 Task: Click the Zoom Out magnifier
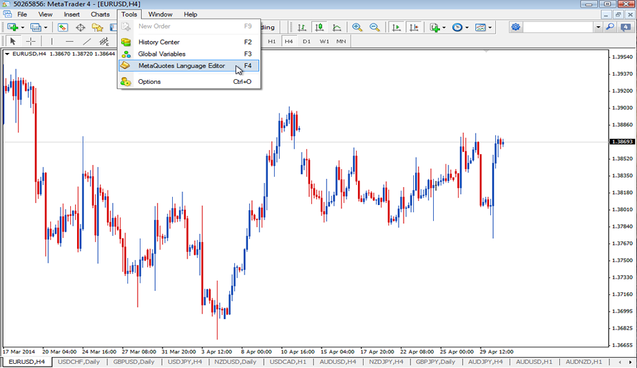click(375, 28)
